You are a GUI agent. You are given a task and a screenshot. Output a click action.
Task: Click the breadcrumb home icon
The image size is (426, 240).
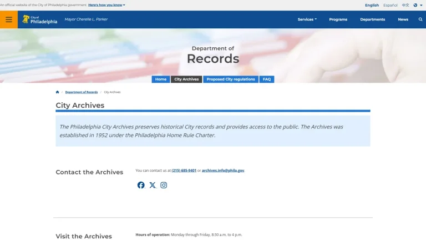tap(57, 92)
